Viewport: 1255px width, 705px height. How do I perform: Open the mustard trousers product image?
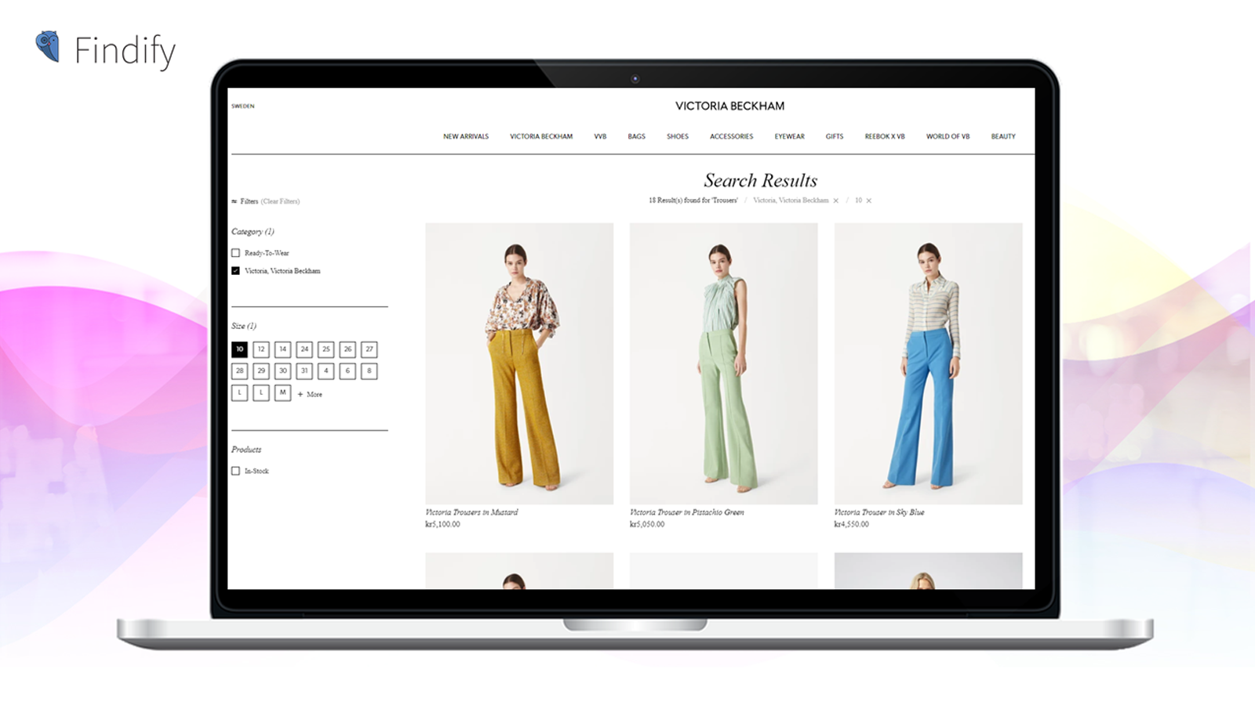tap(519, 363)
